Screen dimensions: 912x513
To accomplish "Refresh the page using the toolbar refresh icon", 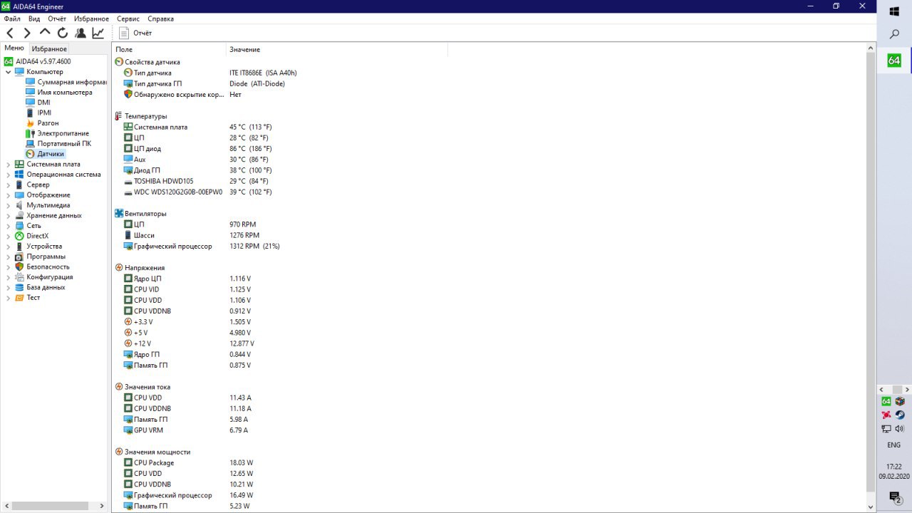I will coord(63,33).
